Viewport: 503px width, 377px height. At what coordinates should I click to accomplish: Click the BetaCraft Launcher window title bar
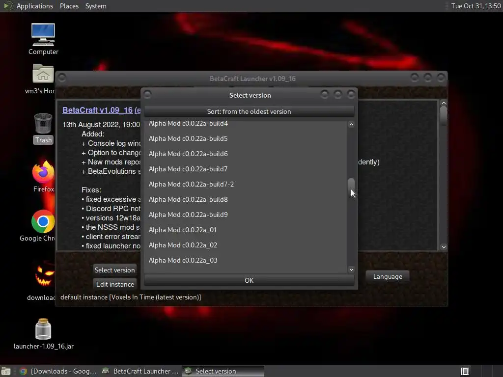pyautogui.click(x=252, y=79)
